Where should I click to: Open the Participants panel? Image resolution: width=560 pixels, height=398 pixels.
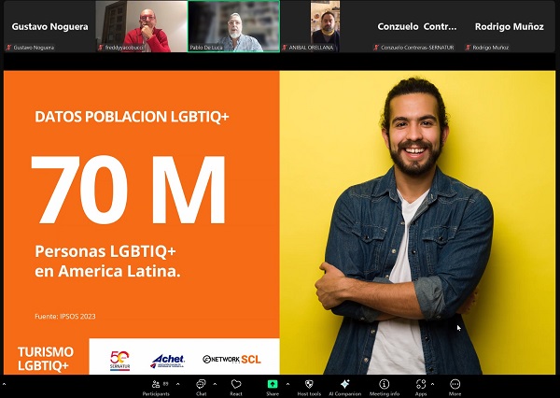156,385
